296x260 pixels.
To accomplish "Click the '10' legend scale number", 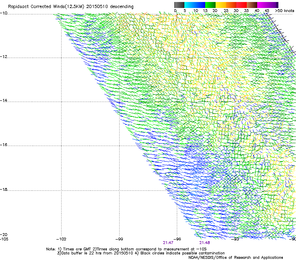I will point(196,11).
